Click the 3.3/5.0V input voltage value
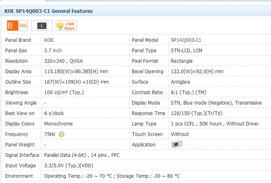Screen dimensions: 271x183 coord(69,166)
